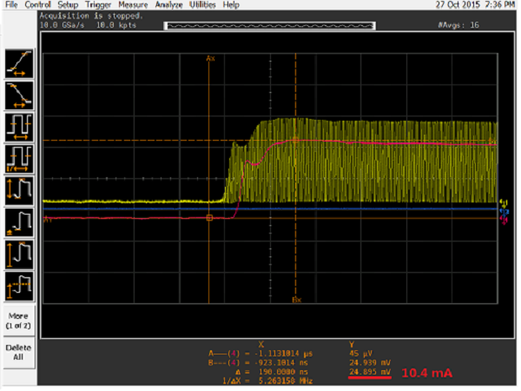521x391 pixels.
Task: Select the sixth measurement icon in the sidebar
Action: pos(19,221)
